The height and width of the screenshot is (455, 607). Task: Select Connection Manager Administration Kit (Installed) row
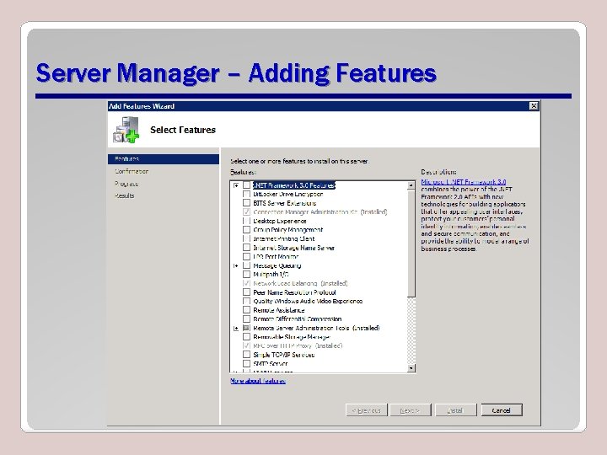(x=320, y=212)
